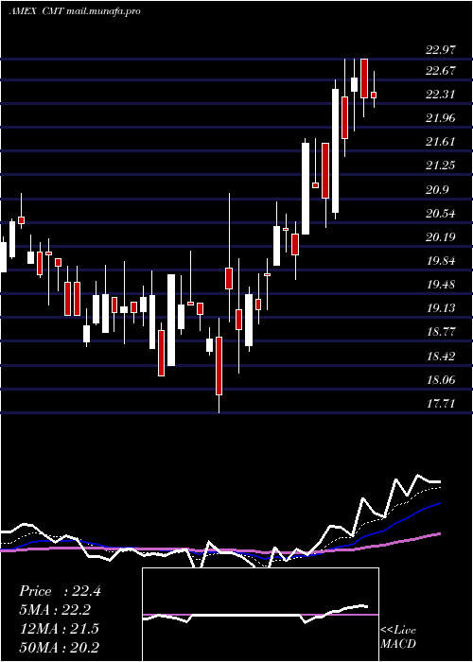Click inside the MACD inset chart box

click(260, 615)
